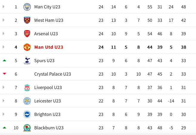Open the highlighted Man Utd U23 team link
Viewport: 196px width, 135px height.
(49, 47)
